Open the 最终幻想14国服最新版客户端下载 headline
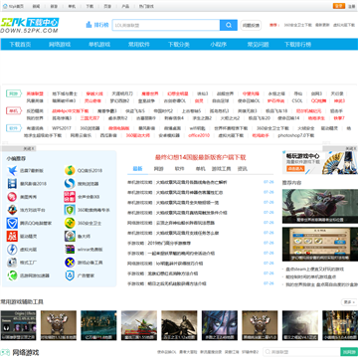358x358 pixels. tap(201, 157)
